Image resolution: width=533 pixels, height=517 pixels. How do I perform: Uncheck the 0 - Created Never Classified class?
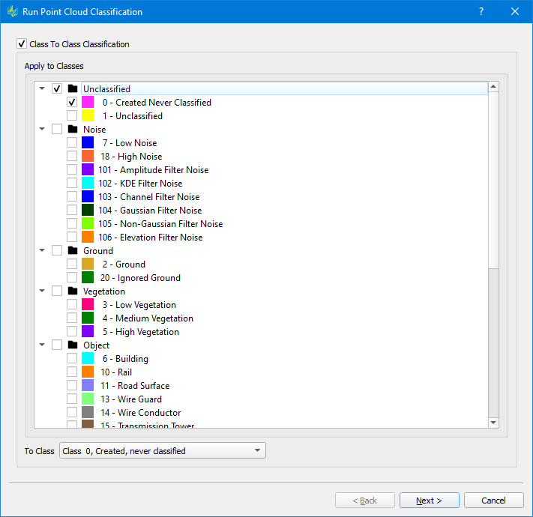(x=72, y=103)
